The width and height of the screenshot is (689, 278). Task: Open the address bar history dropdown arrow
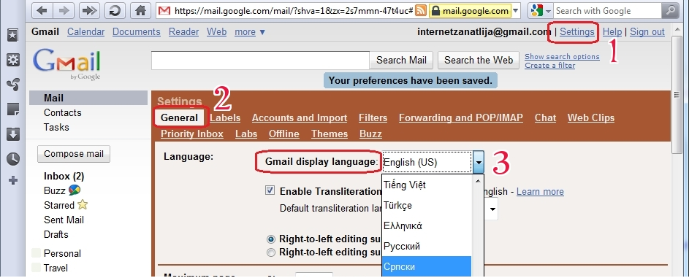click(515, 10)
